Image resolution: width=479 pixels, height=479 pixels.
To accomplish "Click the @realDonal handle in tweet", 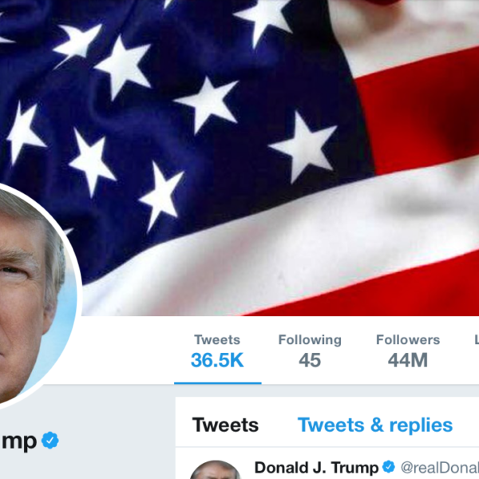I will tap(440, 467).
